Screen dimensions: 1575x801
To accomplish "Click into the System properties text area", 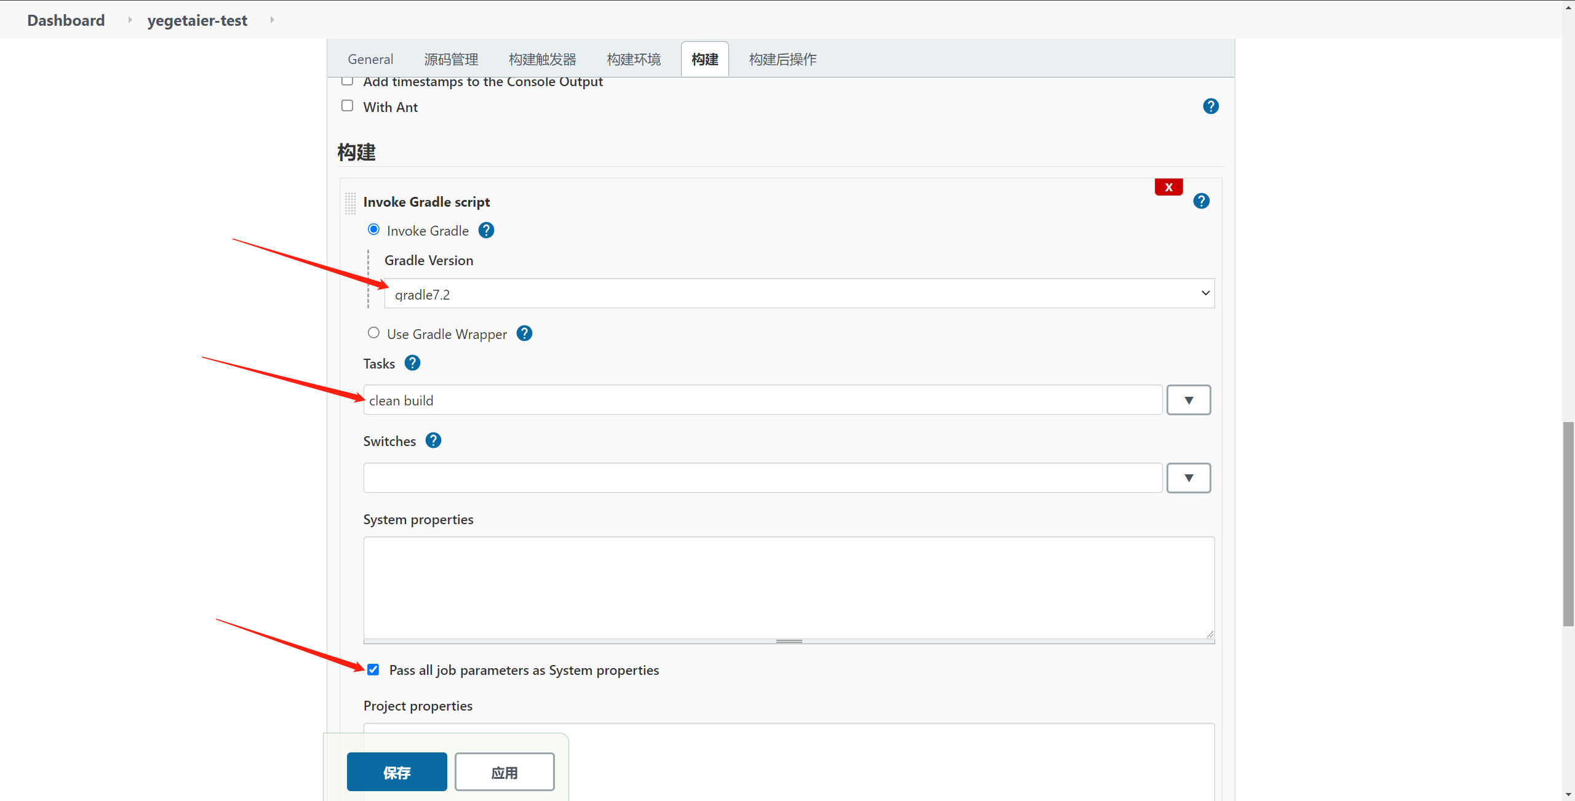I will coord(789,588).
